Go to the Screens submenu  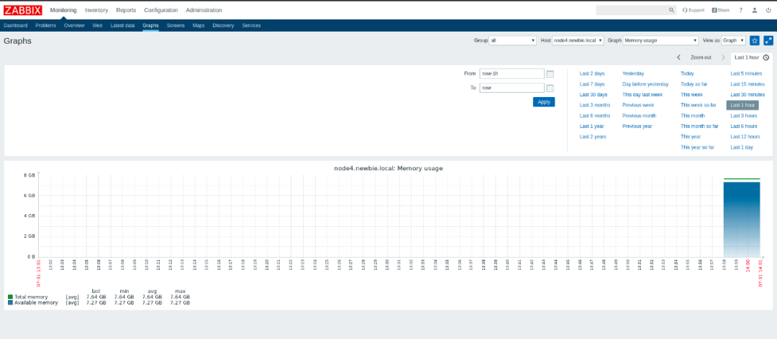176,25
